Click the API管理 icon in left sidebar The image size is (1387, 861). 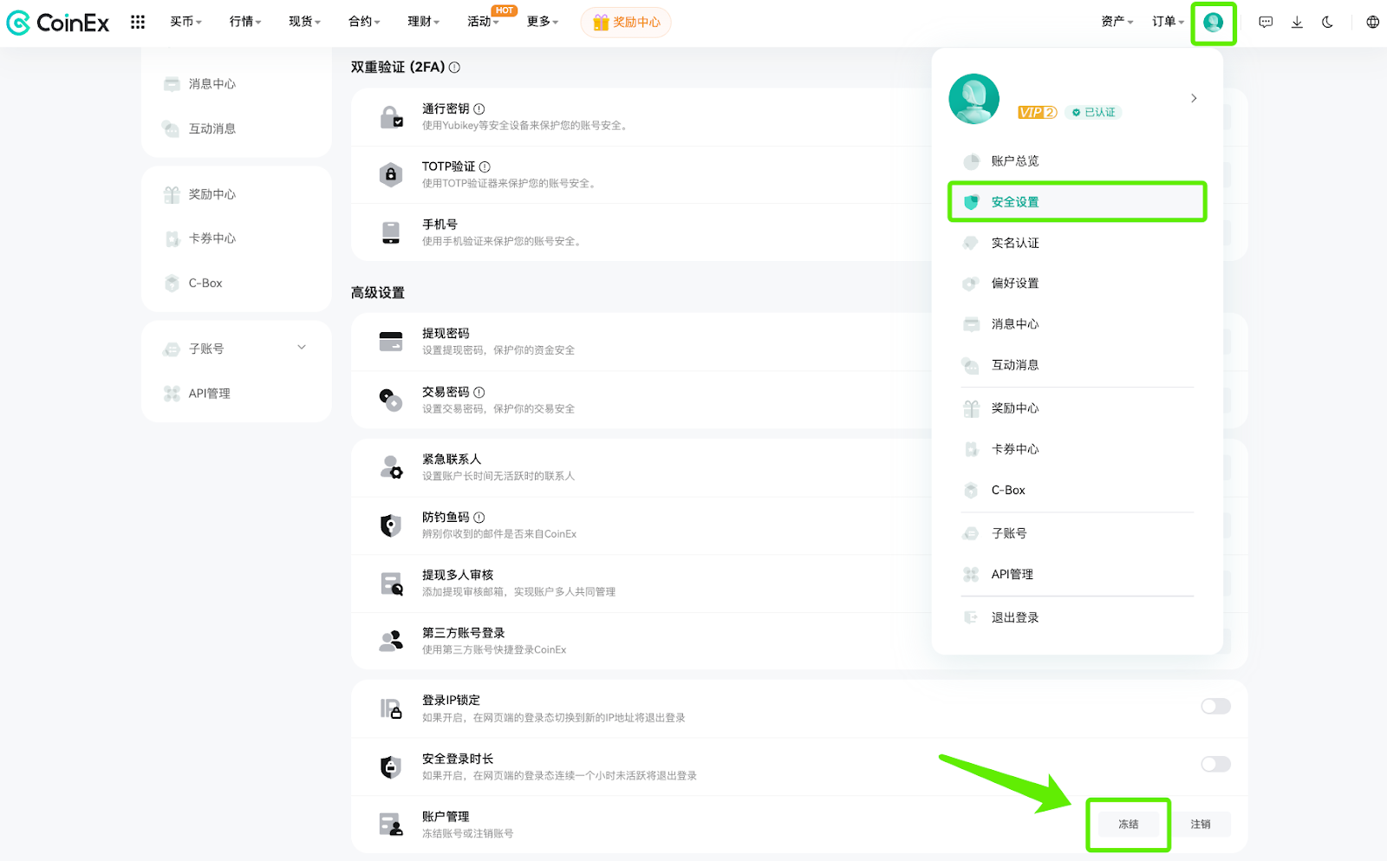(171, 393)
